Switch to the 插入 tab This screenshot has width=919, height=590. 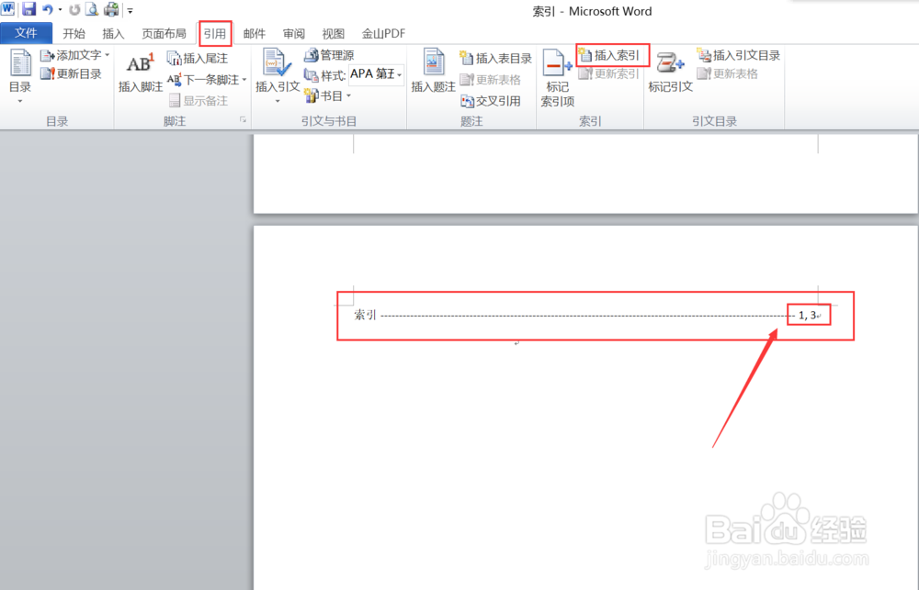pos(113,34)
